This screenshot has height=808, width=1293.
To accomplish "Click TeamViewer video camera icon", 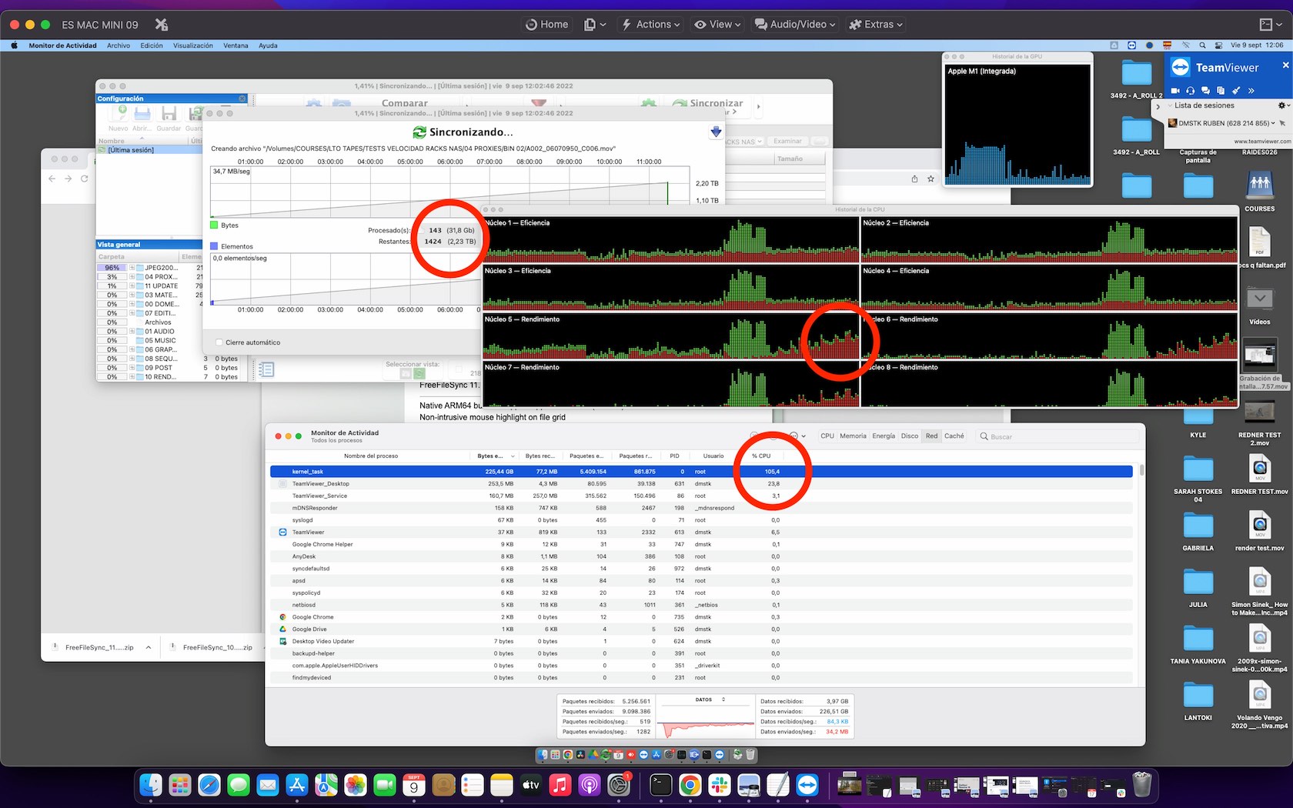I will point(1175,90).
